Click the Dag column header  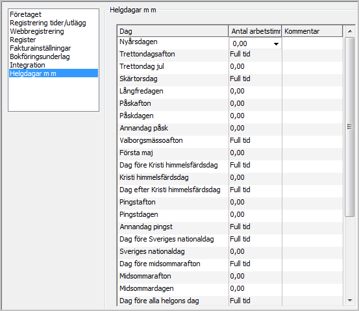coord(173,31)
